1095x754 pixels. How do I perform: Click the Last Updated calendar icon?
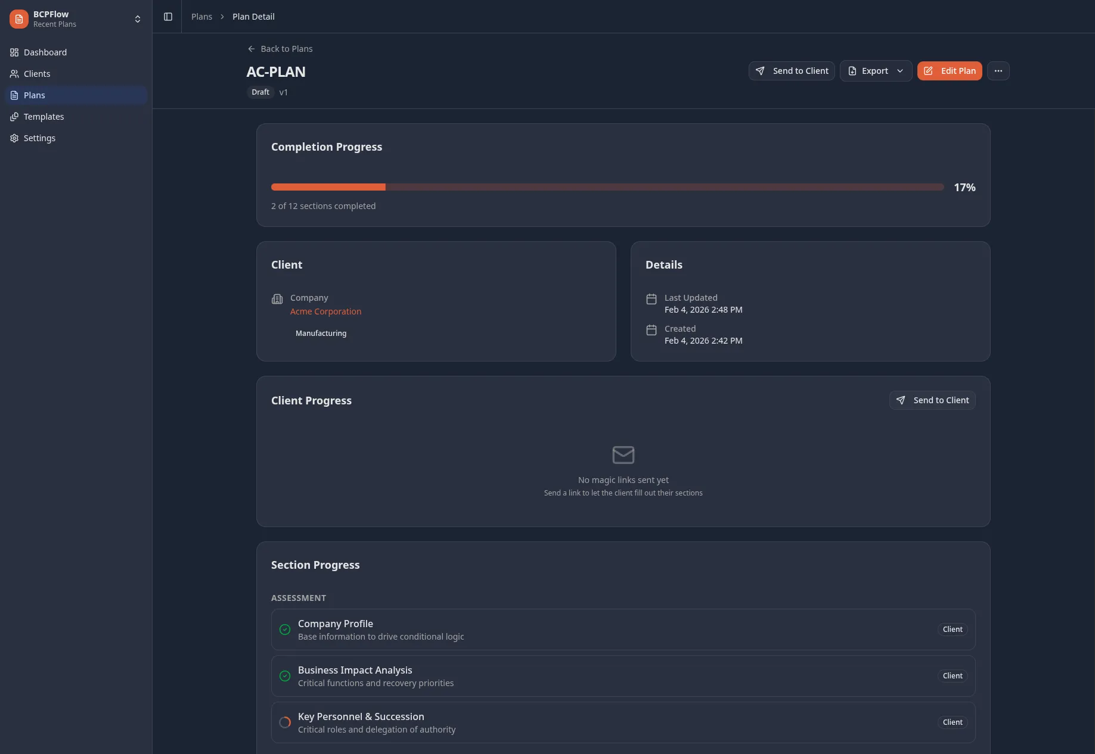652,299
